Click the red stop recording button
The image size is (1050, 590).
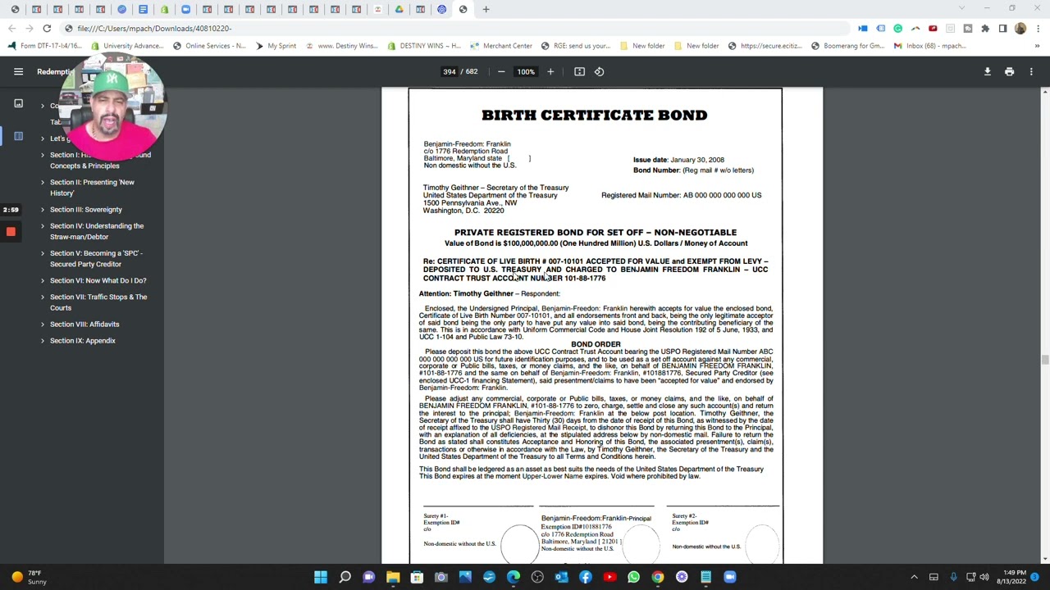pyautogui.click(x=11, y=233)
